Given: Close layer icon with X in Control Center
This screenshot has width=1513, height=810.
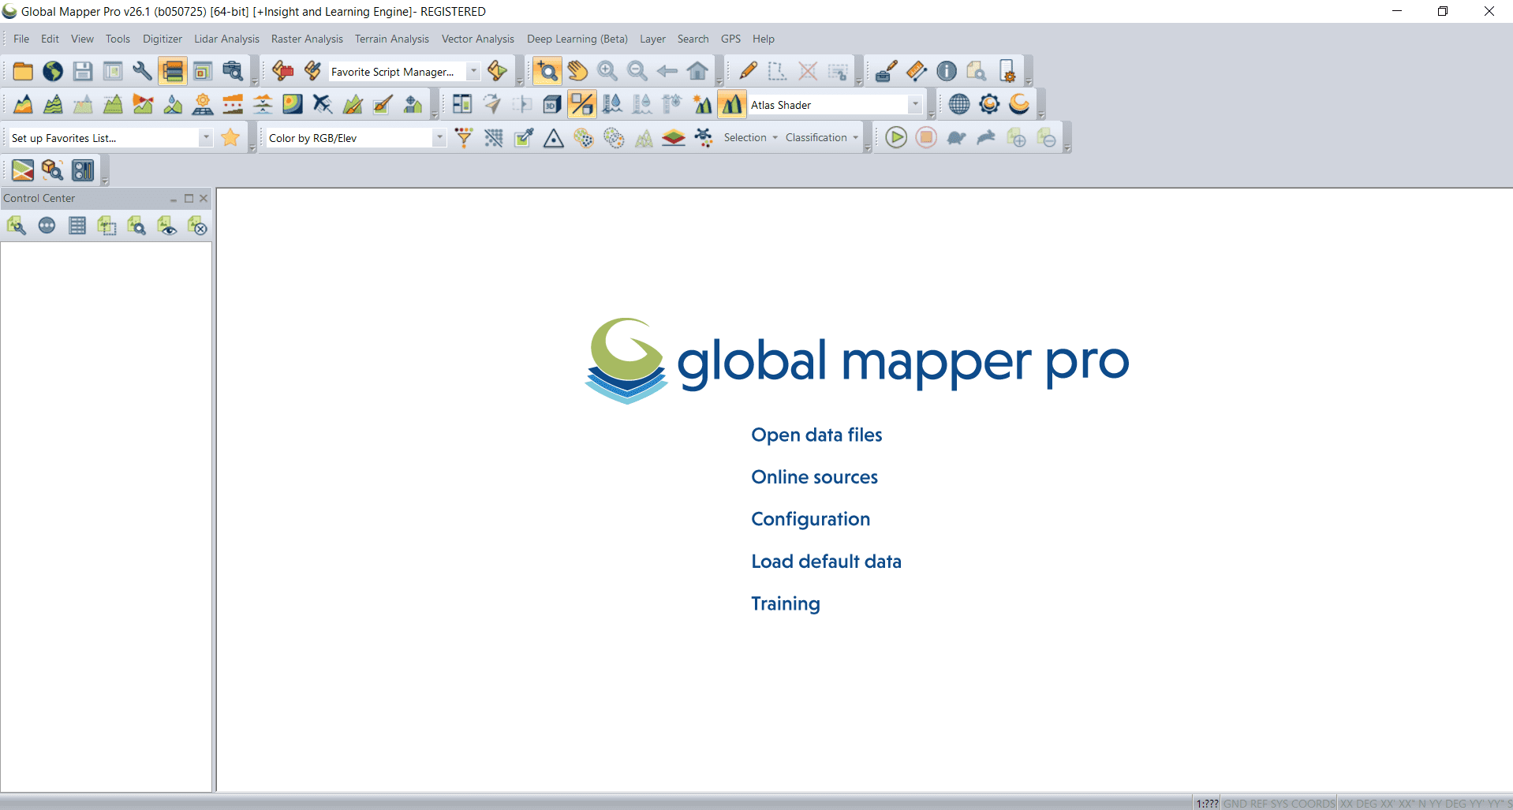Looking at the screenshot, I should pos(197,226).
